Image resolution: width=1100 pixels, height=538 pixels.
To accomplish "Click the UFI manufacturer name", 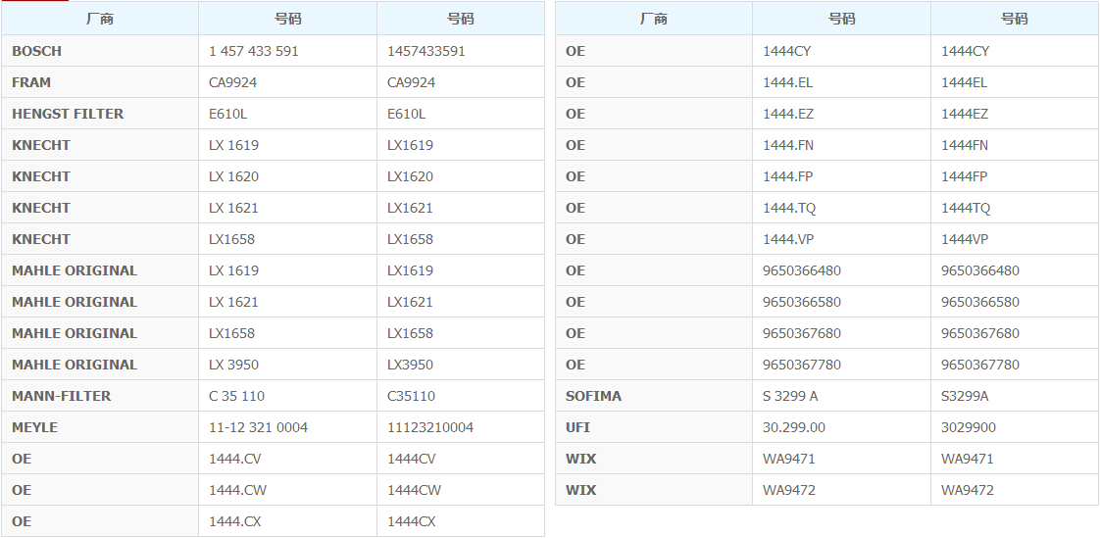I will 577,427.
